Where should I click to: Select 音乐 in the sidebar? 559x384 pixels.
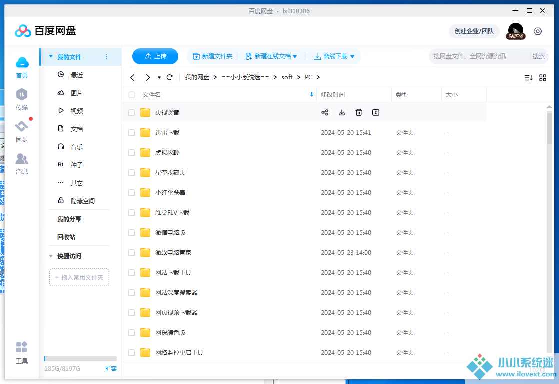click(x=76, y=147)
